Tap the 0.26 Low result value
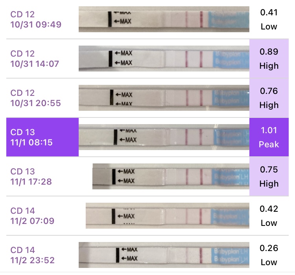The height and width of the screenshot is (275, 295). coord(269,255)
